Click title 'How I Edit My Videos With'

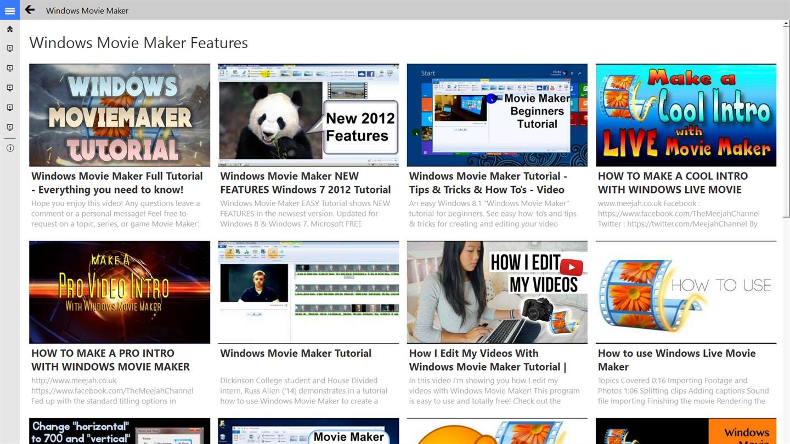(x=488, y=360)
